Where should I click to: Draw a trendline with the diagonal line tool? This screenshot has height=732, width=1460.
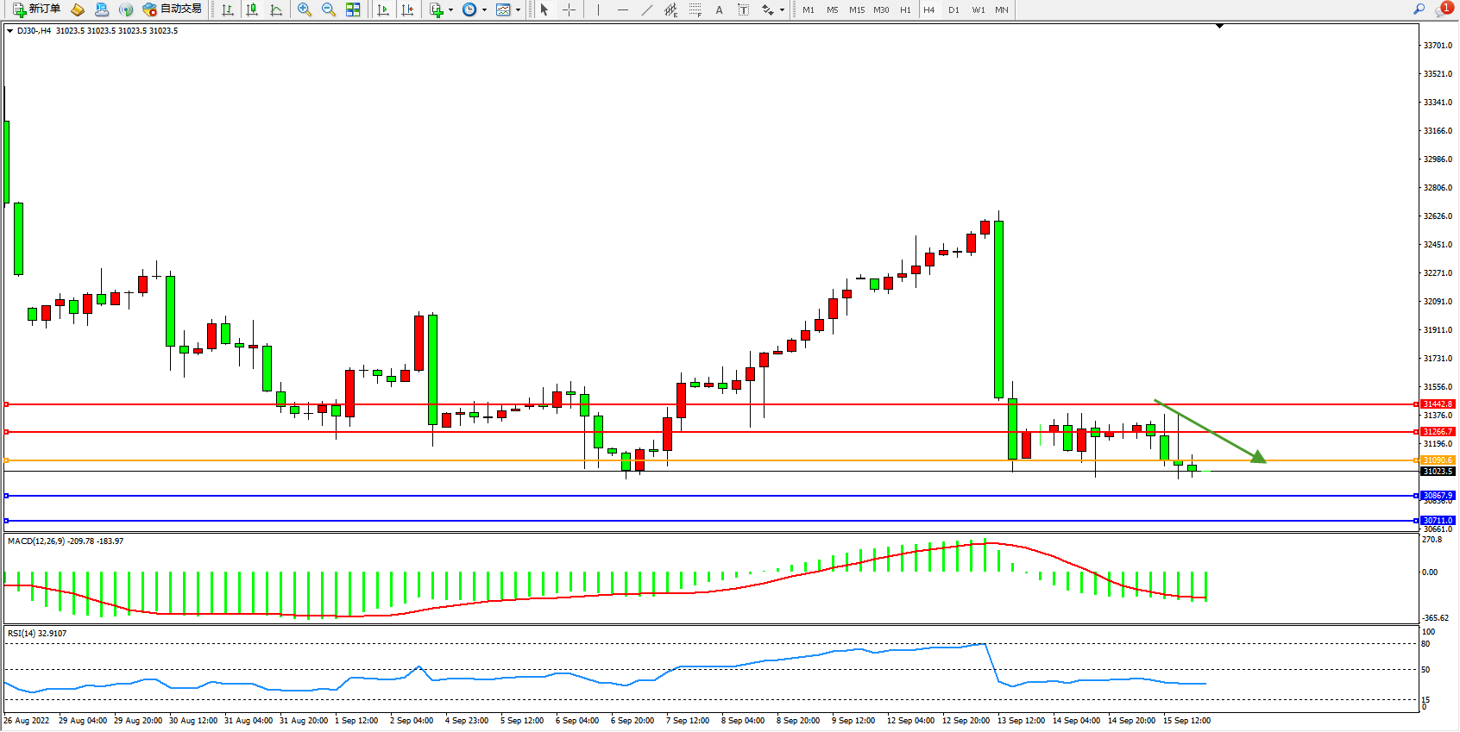tap(646, 9)
